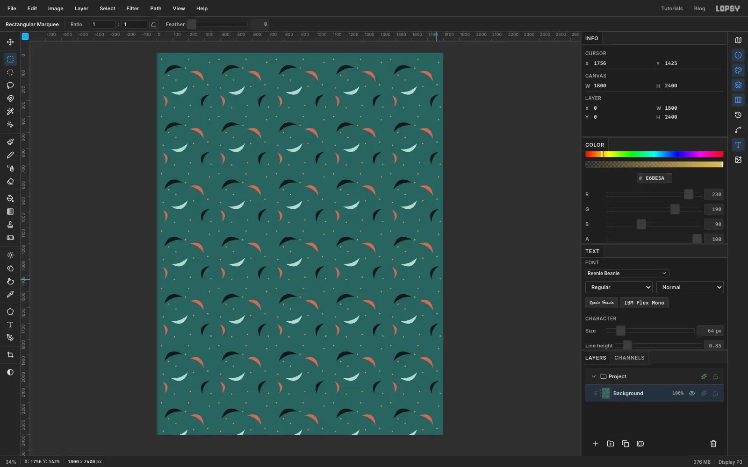Toggle the ratio lock in options bar
This screenshot has width=748, height=467.
pyautogui.click(x=154, y=24)
